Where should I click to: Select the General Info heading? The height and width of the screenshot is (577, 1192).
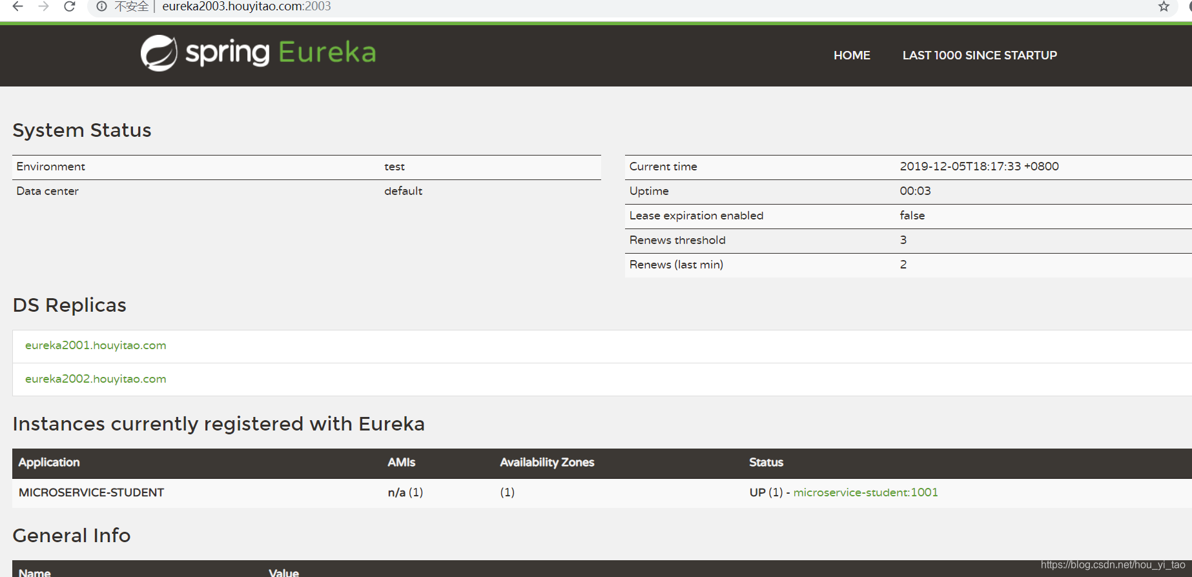tap(72, 536)
